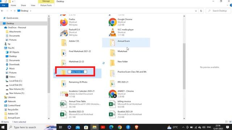The width and height of the screenshot is (232, 130).
Task: Open Local Disk (D:) in sidebar
Action: point(16,85)
